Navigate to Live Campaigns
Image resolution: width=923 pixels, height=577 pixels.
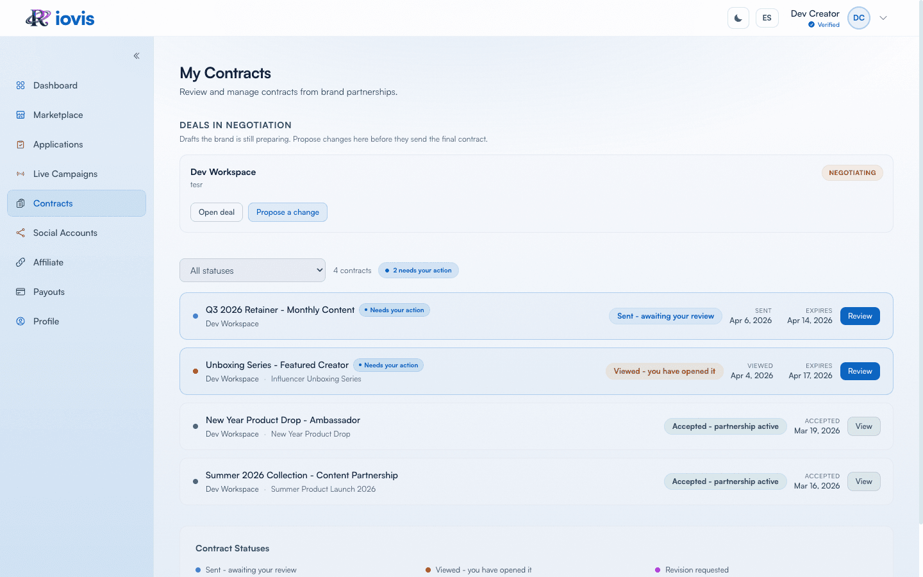point(77,174)
